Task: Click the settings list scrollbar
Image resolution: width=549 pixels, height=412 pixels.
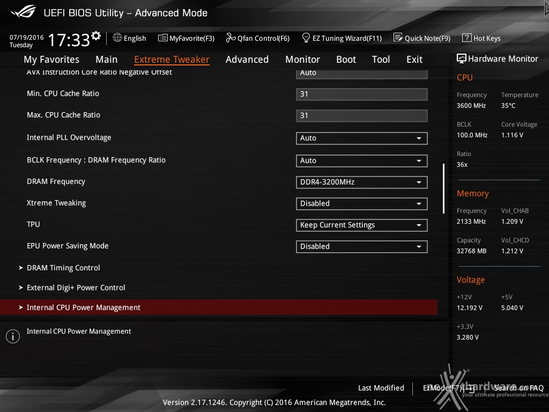Action: (443, 188)
